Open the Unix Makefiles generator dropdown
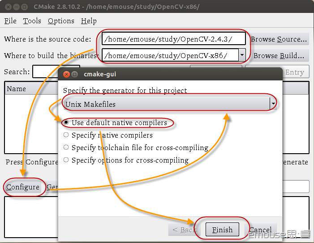314x243 pixels. point(169,104)
